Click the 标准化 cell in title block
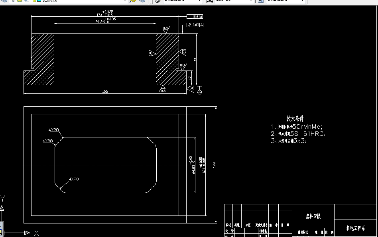Viewport: 378px width, 237px height. (x=264, y=231)
